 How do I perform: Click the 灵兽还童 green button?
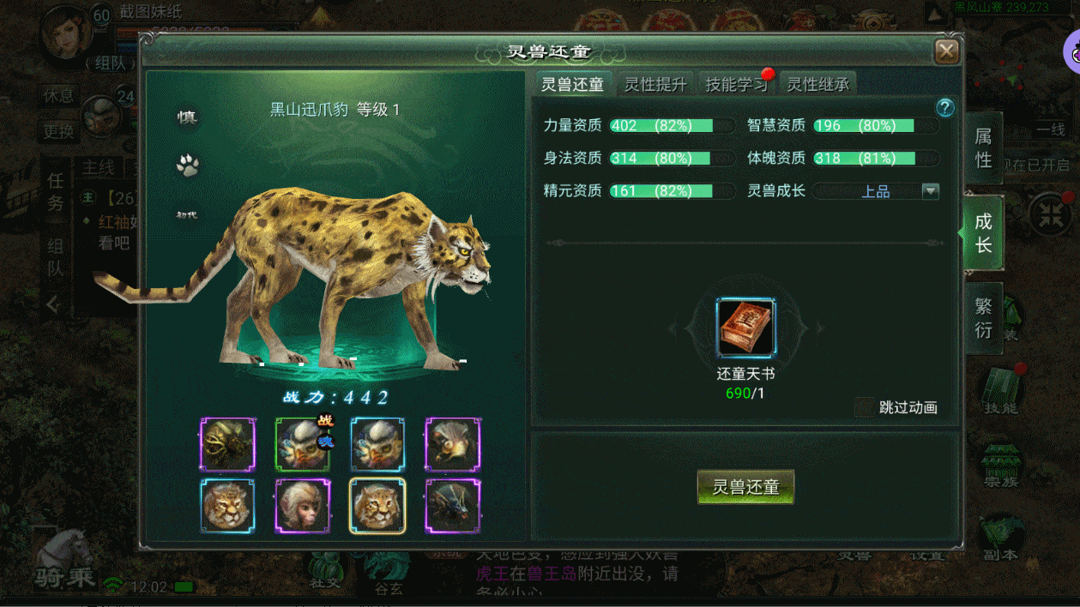(x=745, y=487)
